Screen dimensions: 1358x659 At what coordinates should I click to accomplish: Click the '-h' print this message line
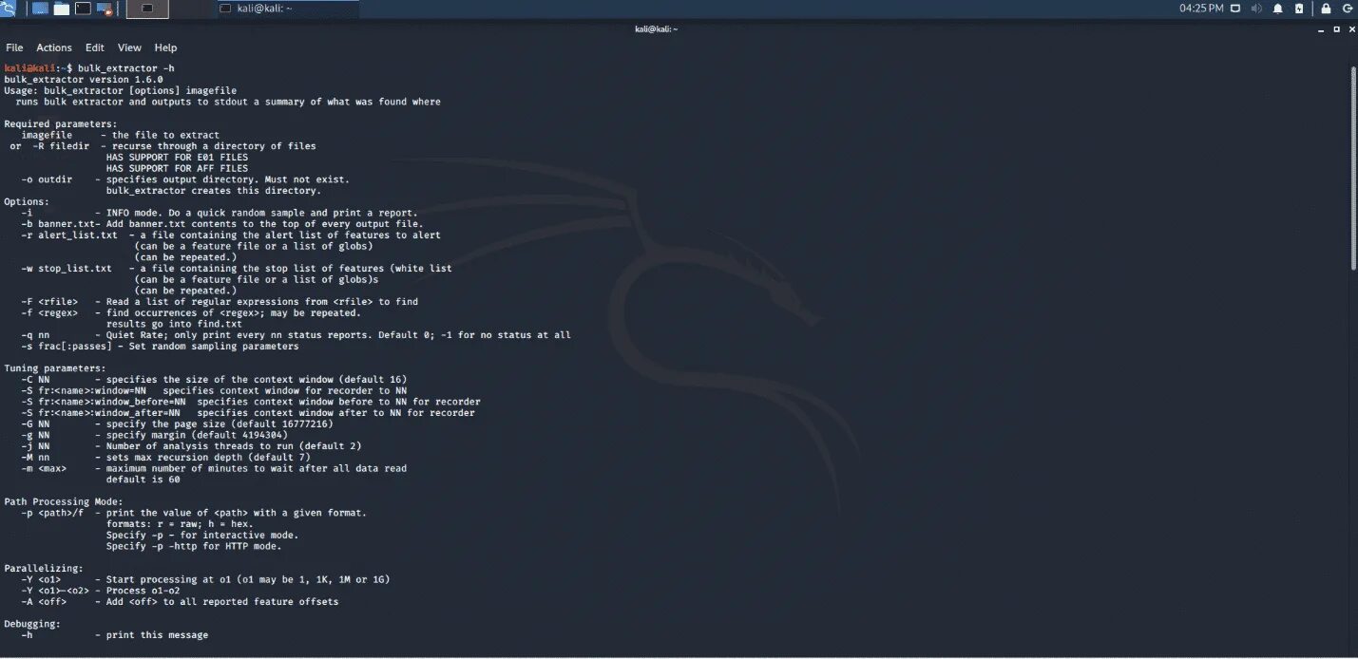(x=114, y=635)
